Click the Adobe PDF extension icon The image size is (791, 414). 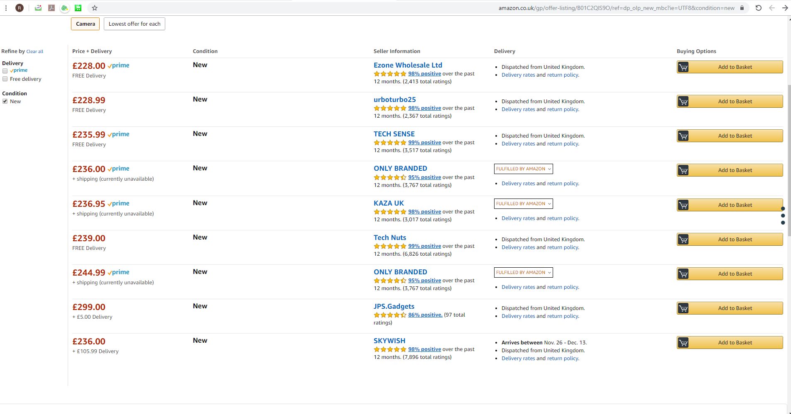tap(51, 8)
